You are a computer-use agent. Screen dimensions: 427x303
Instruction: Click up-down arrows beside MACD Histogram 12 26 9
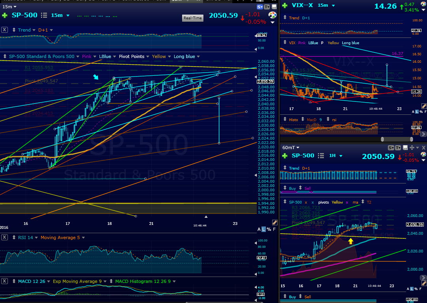coord(111,281)
